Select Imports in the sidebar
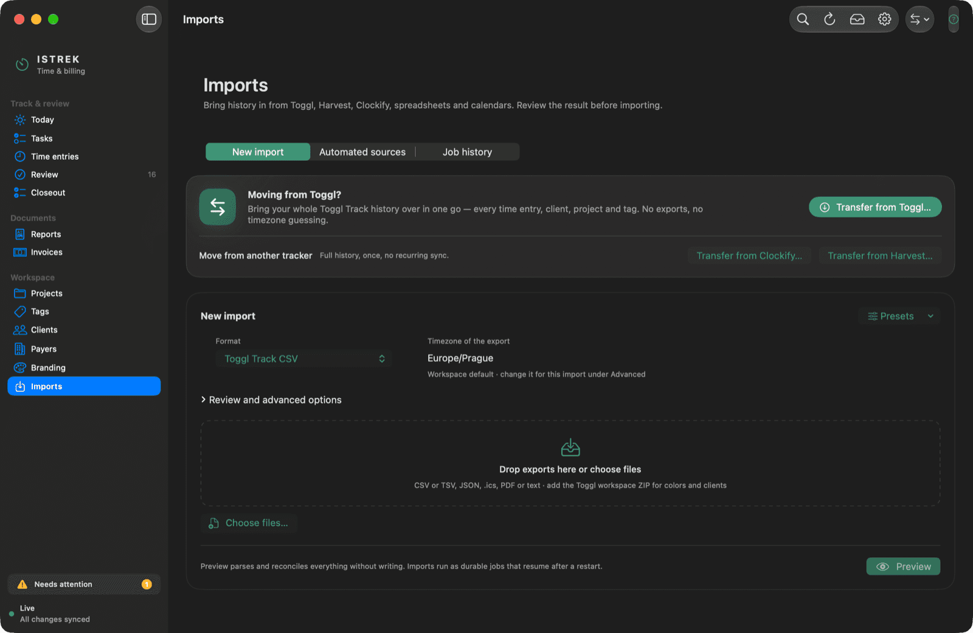The height and width of the screenshot is (633, 973). click(x=84, y=386)
